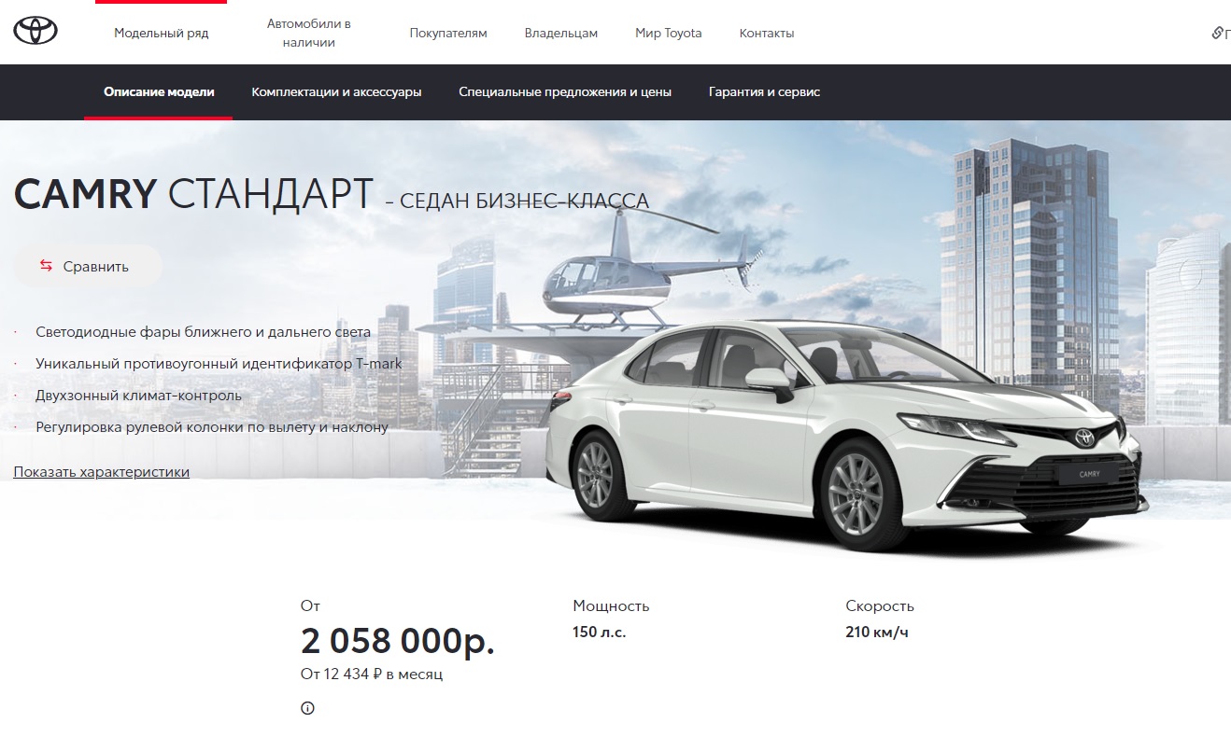Click the link icon at top right
Screen dimensions: 1231x751
[1218, 33]
